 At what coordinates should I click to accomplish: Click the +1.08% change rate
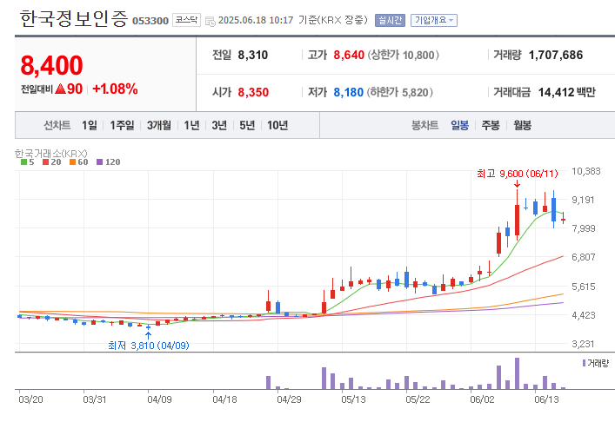click(x=115, y=89)
